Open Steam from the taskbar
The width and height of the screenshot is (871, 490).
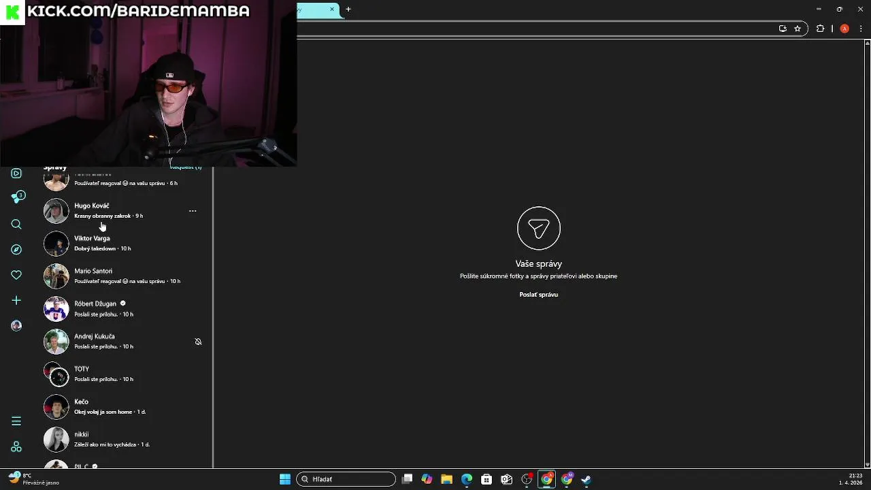click(x=586, y=479)
